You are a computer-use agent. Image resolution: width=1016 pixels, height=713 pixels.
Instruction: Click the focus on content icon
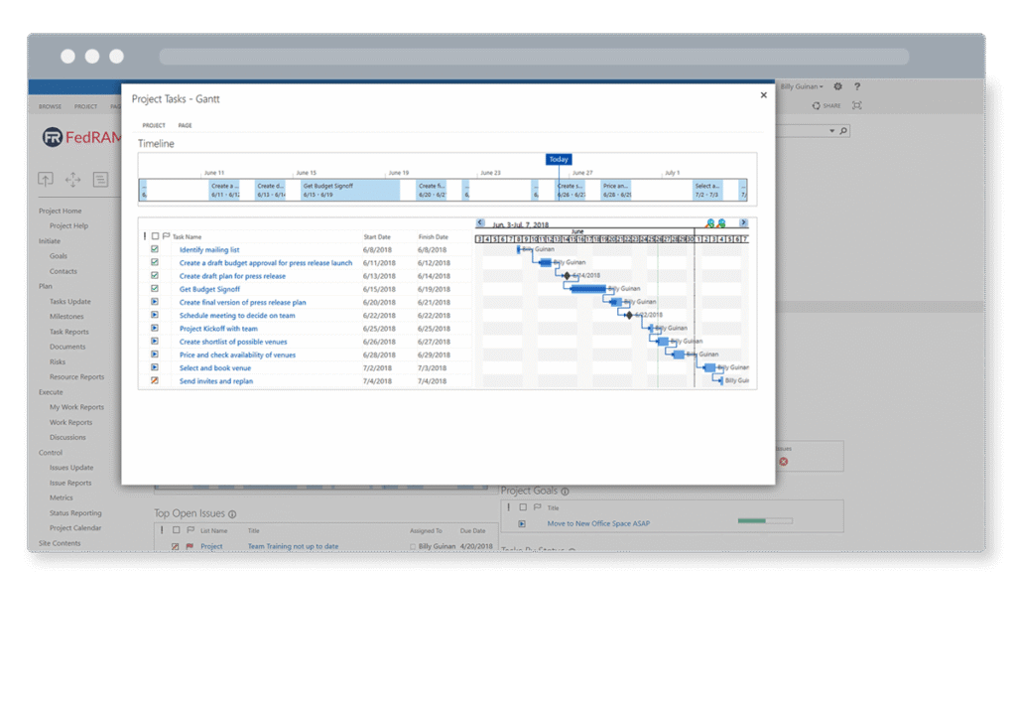[857, 105]
